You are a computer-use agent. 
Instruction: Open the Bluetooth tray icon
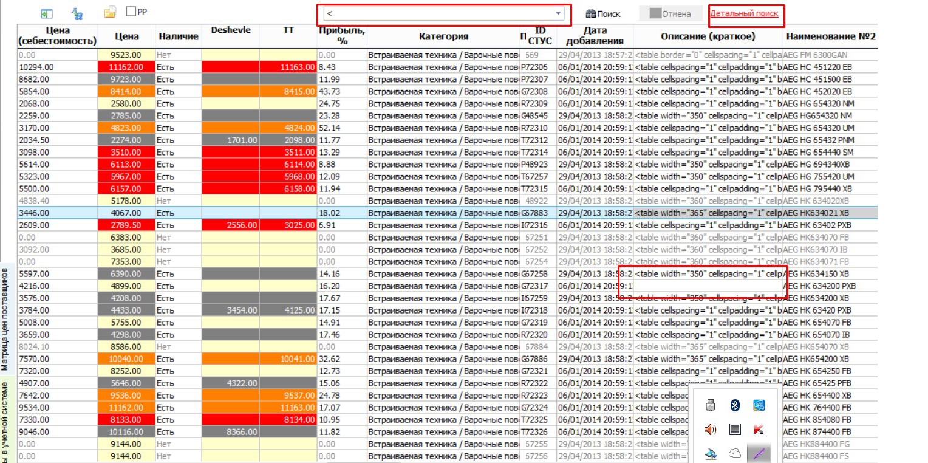pos(734,405)
